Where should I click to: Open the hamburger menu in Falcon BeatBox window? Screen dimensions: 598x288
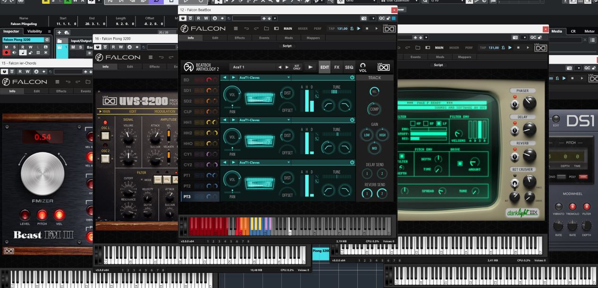pyautogui.click(x=236, y=28)
